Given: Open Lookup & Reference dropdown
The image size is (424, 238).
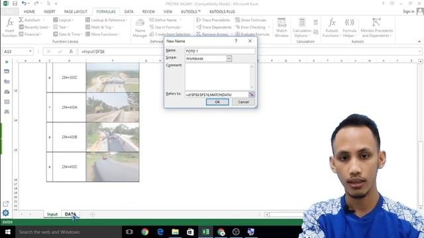Looking at the screenshot, I should [x=106, y=20].
